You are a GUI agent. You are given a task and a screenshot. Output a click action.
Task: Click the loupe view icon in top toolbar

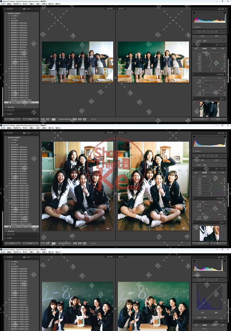click(x=43, y=119)
